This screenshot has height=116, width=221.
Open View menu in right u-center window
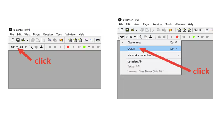[x=136, y=24]
